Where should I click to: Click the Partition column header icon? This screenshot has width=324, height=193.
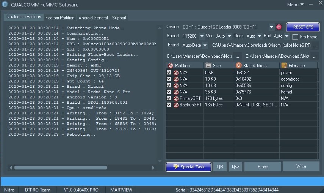point(171,66)
